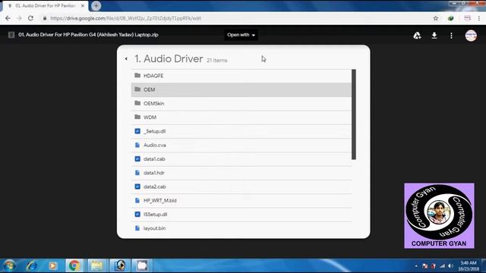Image resolution: width=486 pixels, height=273 pixels.
Task: Close the Audio Driver For HP Pavilion tab
Action: tap(83, 5)
